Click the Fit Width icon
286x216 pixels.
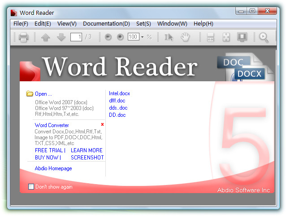211,37
